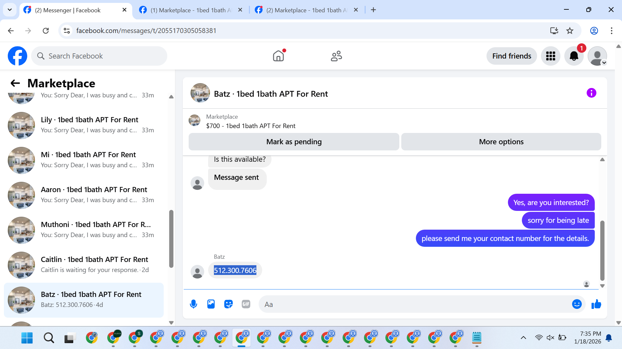Click the browser back arrow
This screenshot has width=622, height=349.
click(11, 31)
